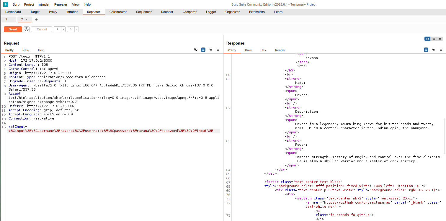The image size is (446, 221).
Task: Toggle newline characters display in Response pane
Action: (x=433, y=50)
